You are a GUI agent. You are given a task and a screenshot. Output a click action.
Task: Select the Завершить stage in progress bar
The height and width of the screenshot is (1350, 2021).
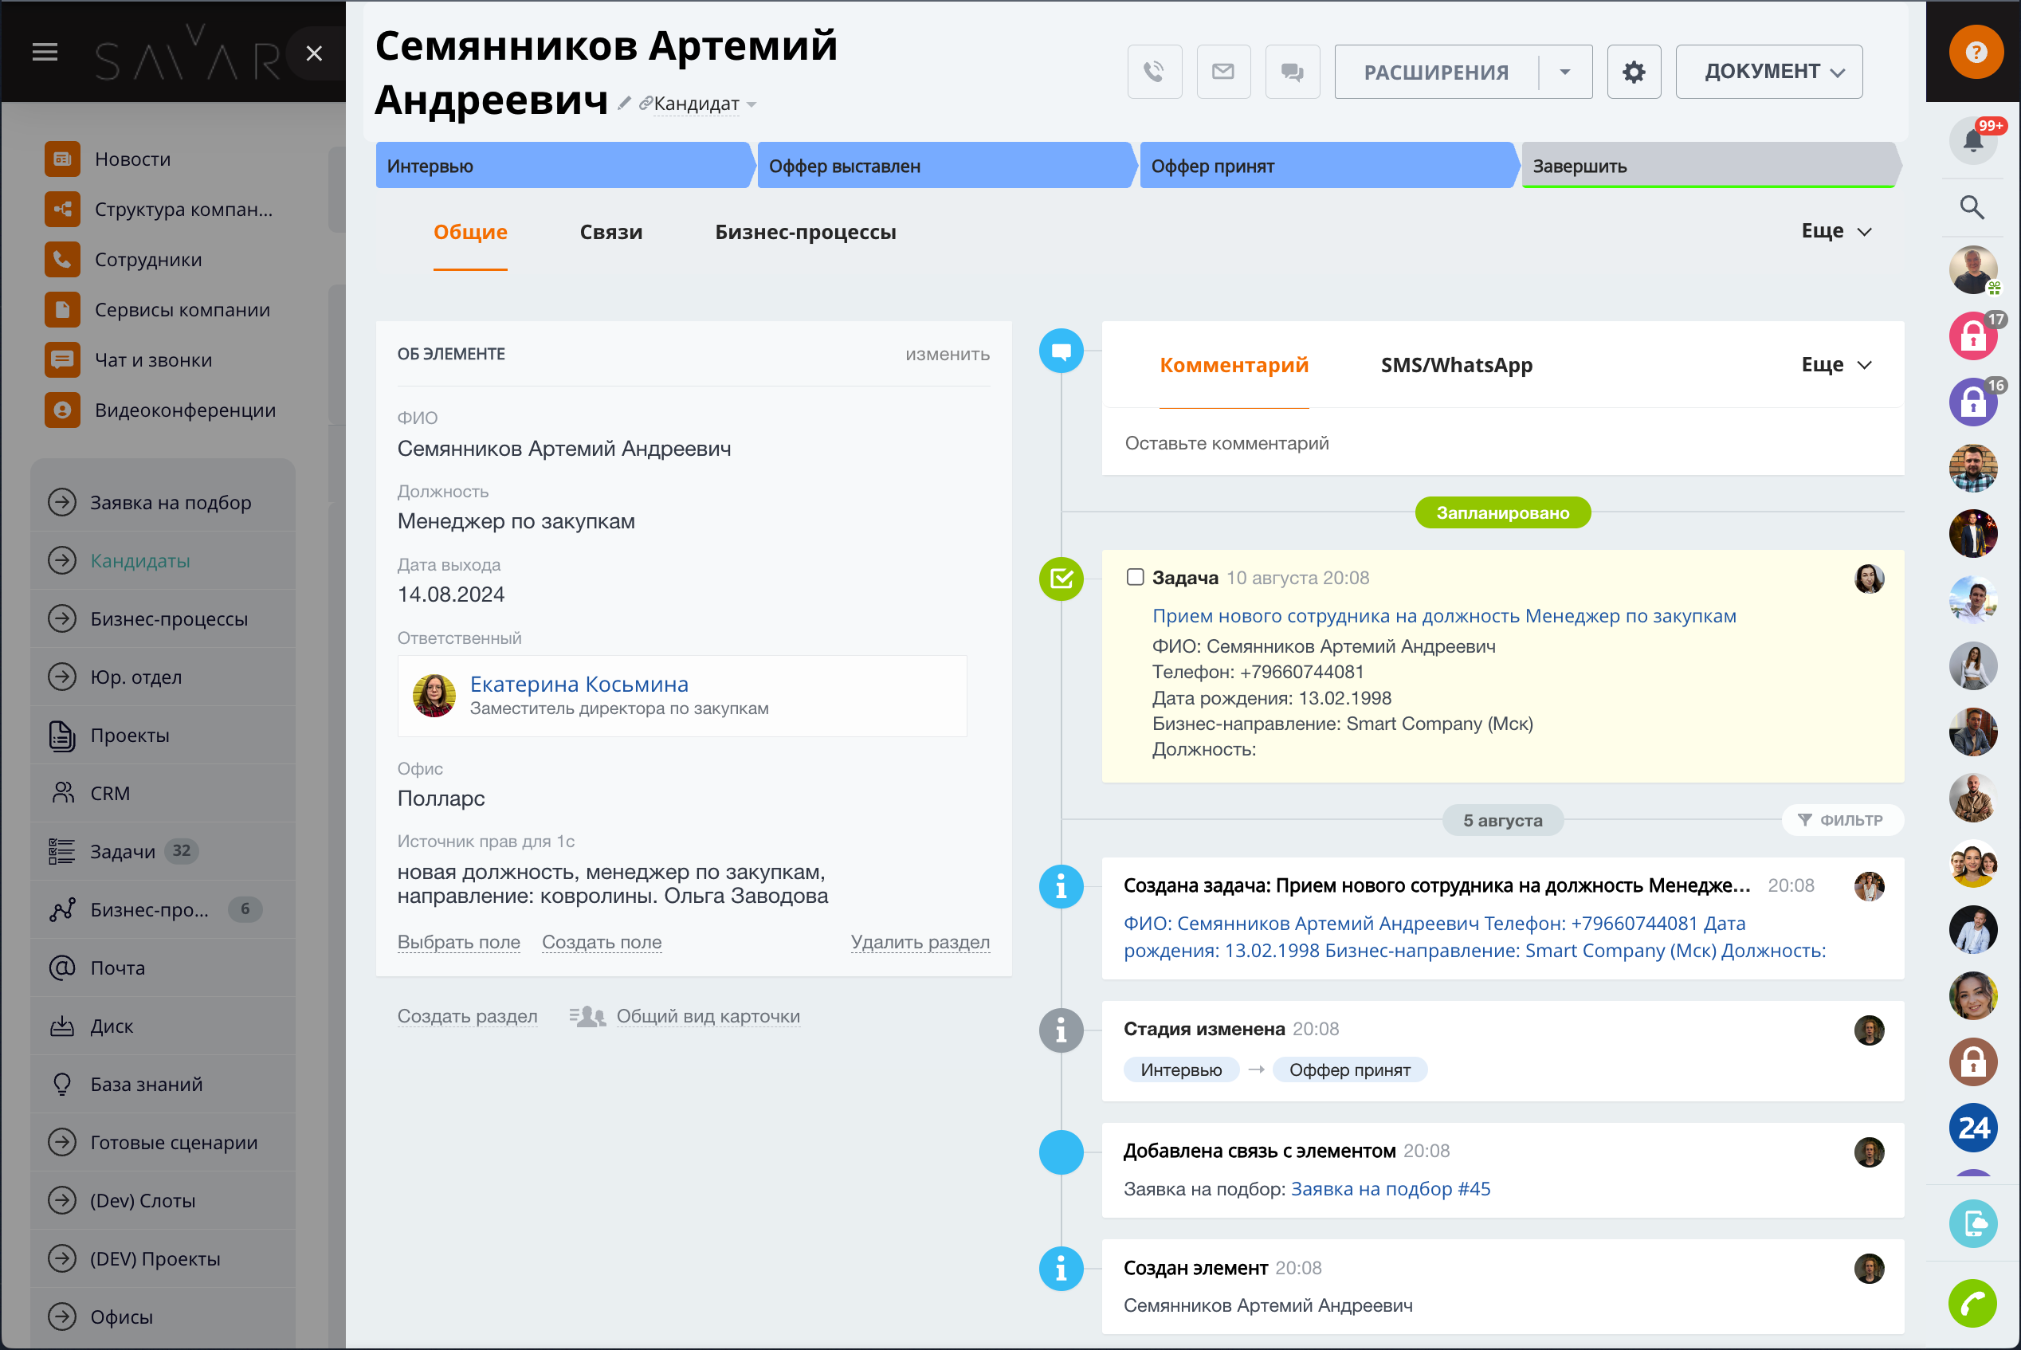coord(1708,165)
